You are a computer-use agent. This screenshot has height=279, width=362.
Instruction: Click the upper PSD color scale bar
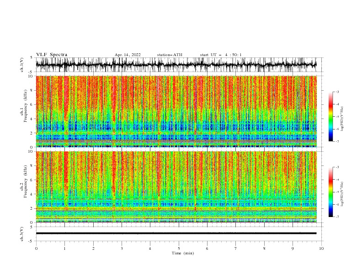[331, 117]
